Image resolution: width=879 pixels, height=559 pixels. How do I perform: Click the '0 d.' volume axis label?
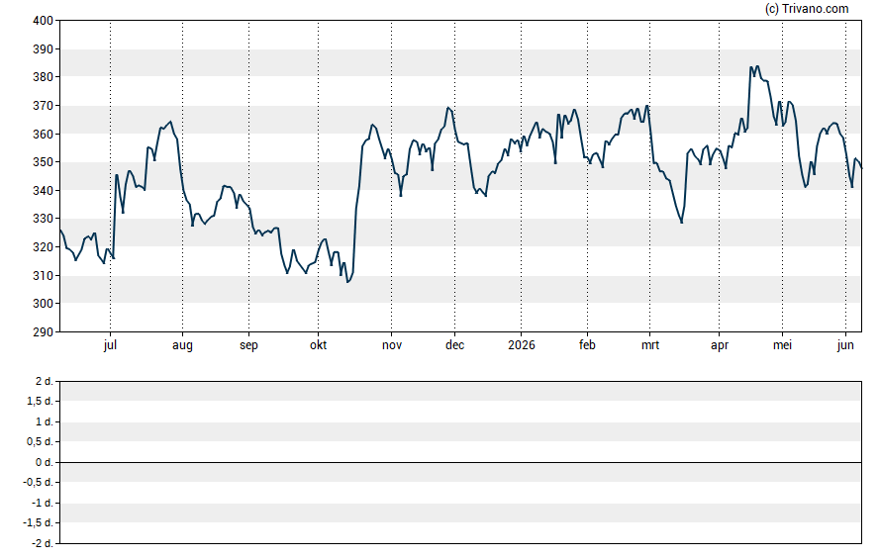(45, 463)
